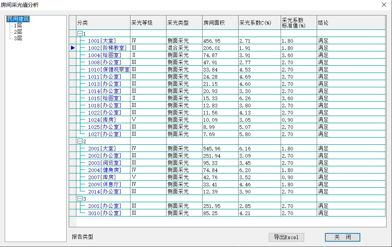Open room link 1022[办公室]
This screenshot has width=392, height=247.
click(104, 113)
